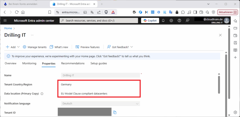Copy the Tenant ID to clipboard
The height and width of the screenshot is (117, 240).
pyautogui.click(x=115, y=112)
